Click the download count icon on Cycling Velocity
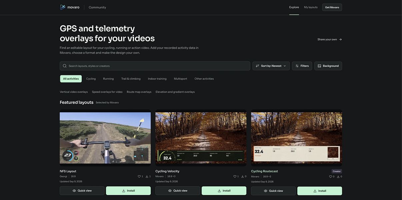 coord(243,176)
